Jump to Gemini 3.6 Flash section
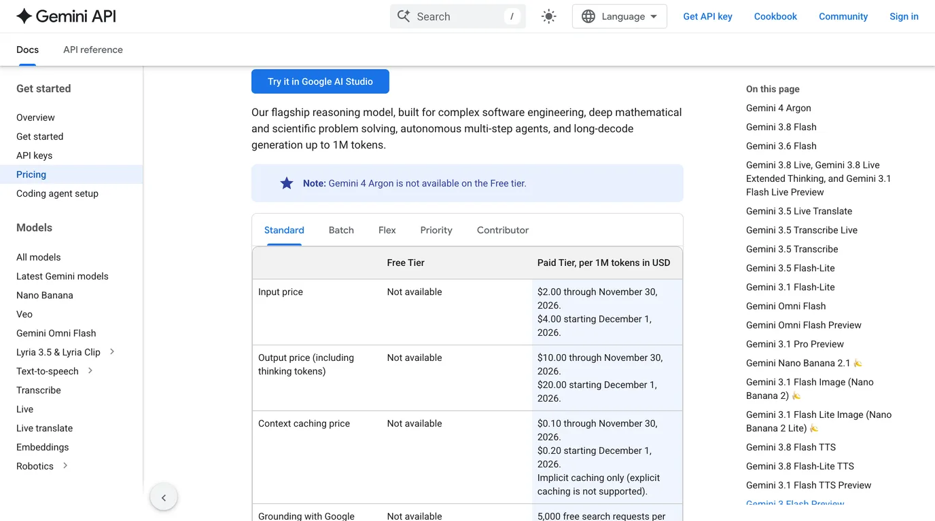The width and height of the screenshot is (935, 521). 781,146
